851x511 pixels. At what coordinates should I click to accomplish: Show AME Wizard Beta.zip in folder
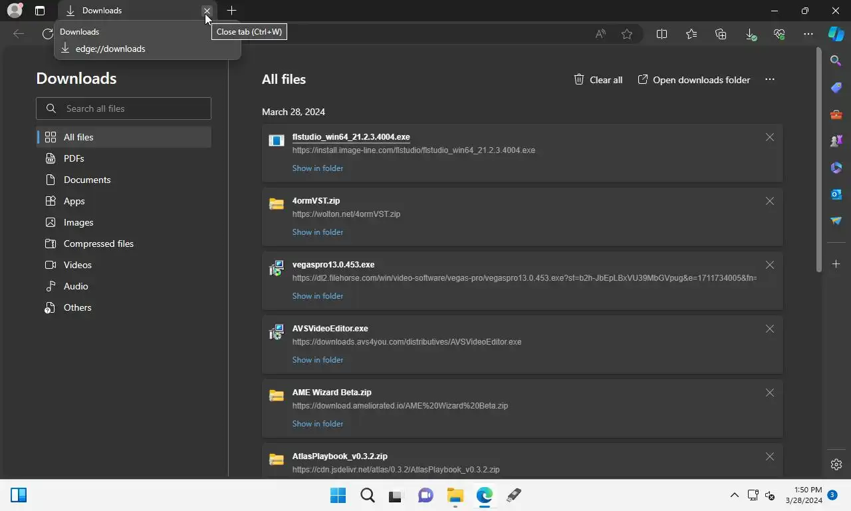point(318,424)
